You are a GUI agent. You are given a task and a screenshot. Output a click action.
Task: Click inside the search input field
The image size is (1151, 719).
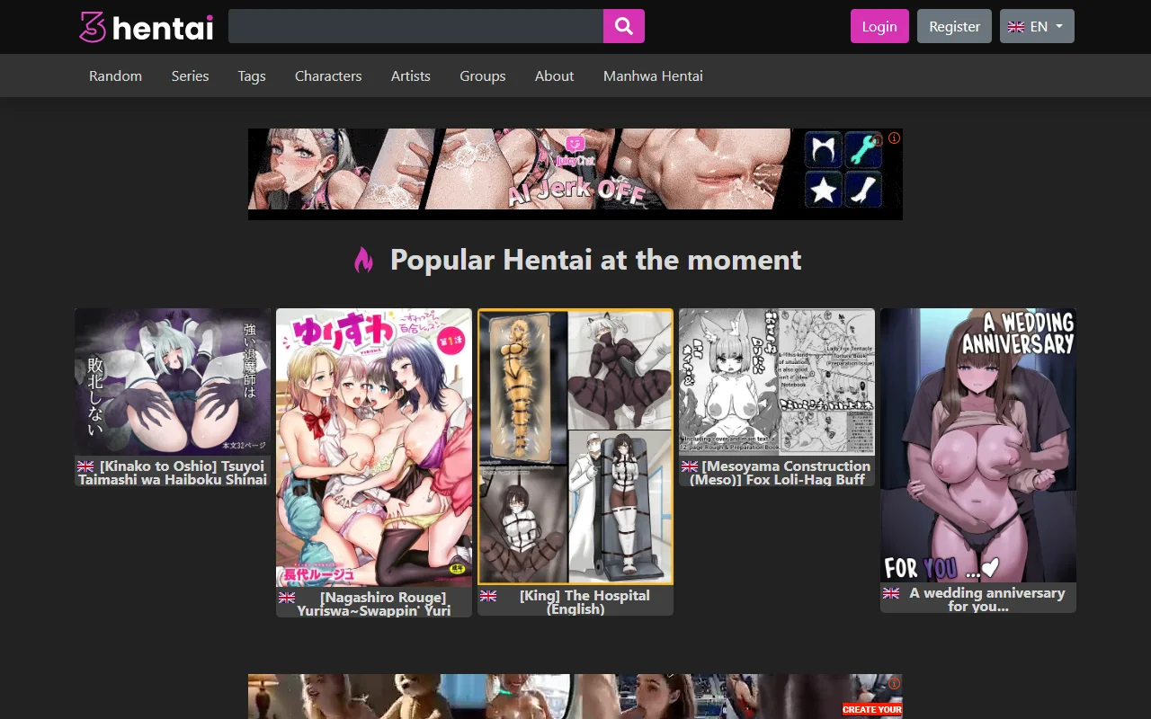coord(415,26)
